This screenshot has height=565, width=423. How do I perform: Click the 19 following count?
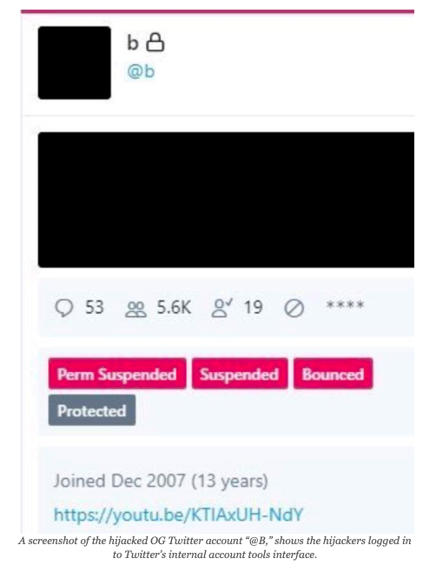point(253,308)
